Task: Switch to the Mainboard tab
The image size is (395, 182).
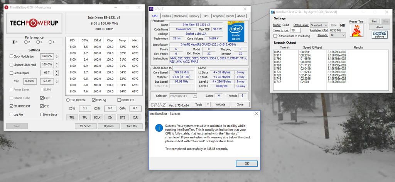Action: (180, 16)
